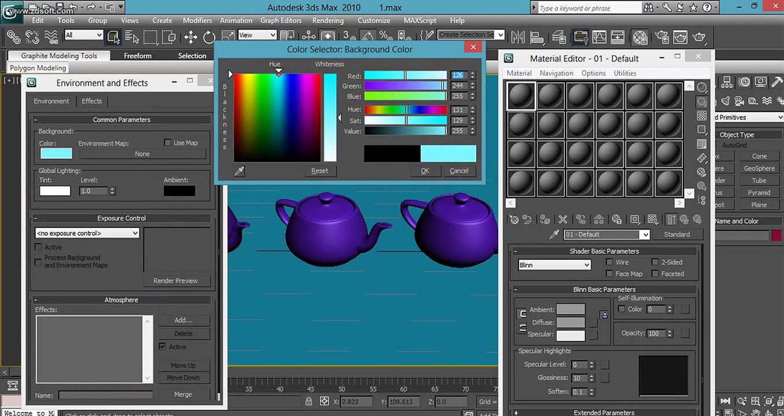Viewport: 784px width, 416px height.
Task: Click the Standard material type button
Action: coord(677,234)
